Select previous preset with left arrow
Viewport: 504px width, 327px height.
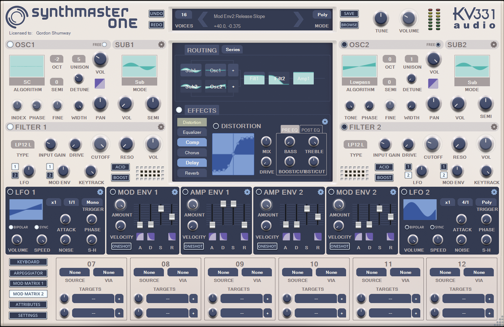click(x=203, y=19)
